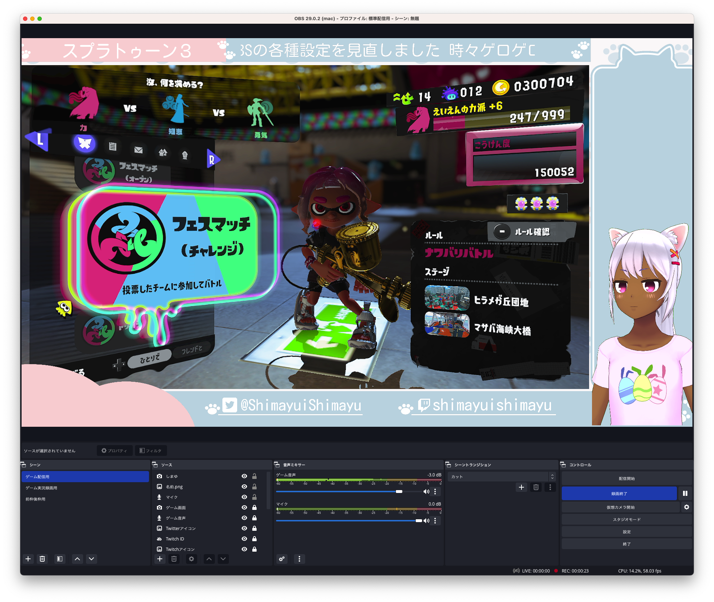Move source up in Sources panel

click(209, 559)
